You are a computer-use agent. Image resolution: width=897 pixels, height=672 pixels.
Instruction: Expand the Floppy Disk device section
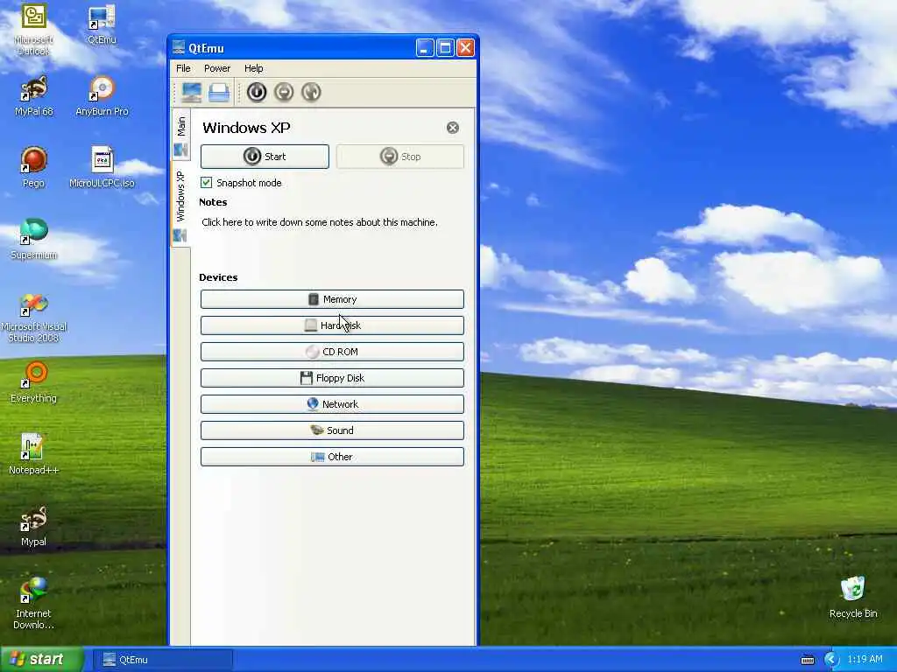(332, 378)
